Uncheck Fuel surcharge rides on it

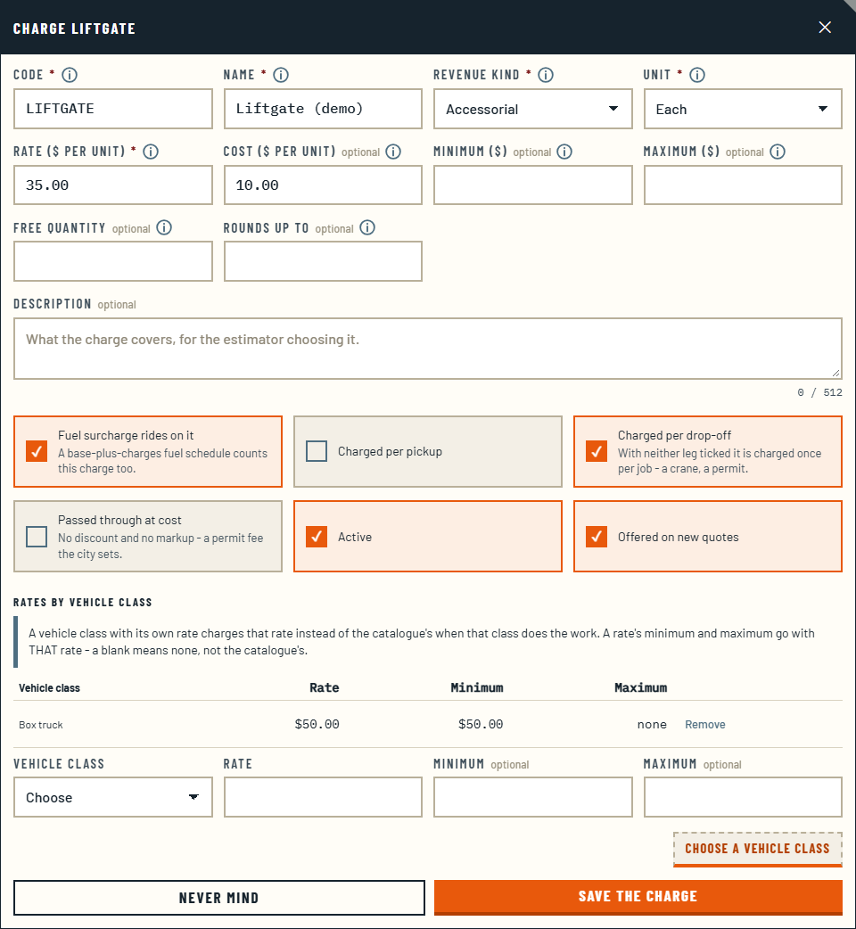tap(37, 451)
